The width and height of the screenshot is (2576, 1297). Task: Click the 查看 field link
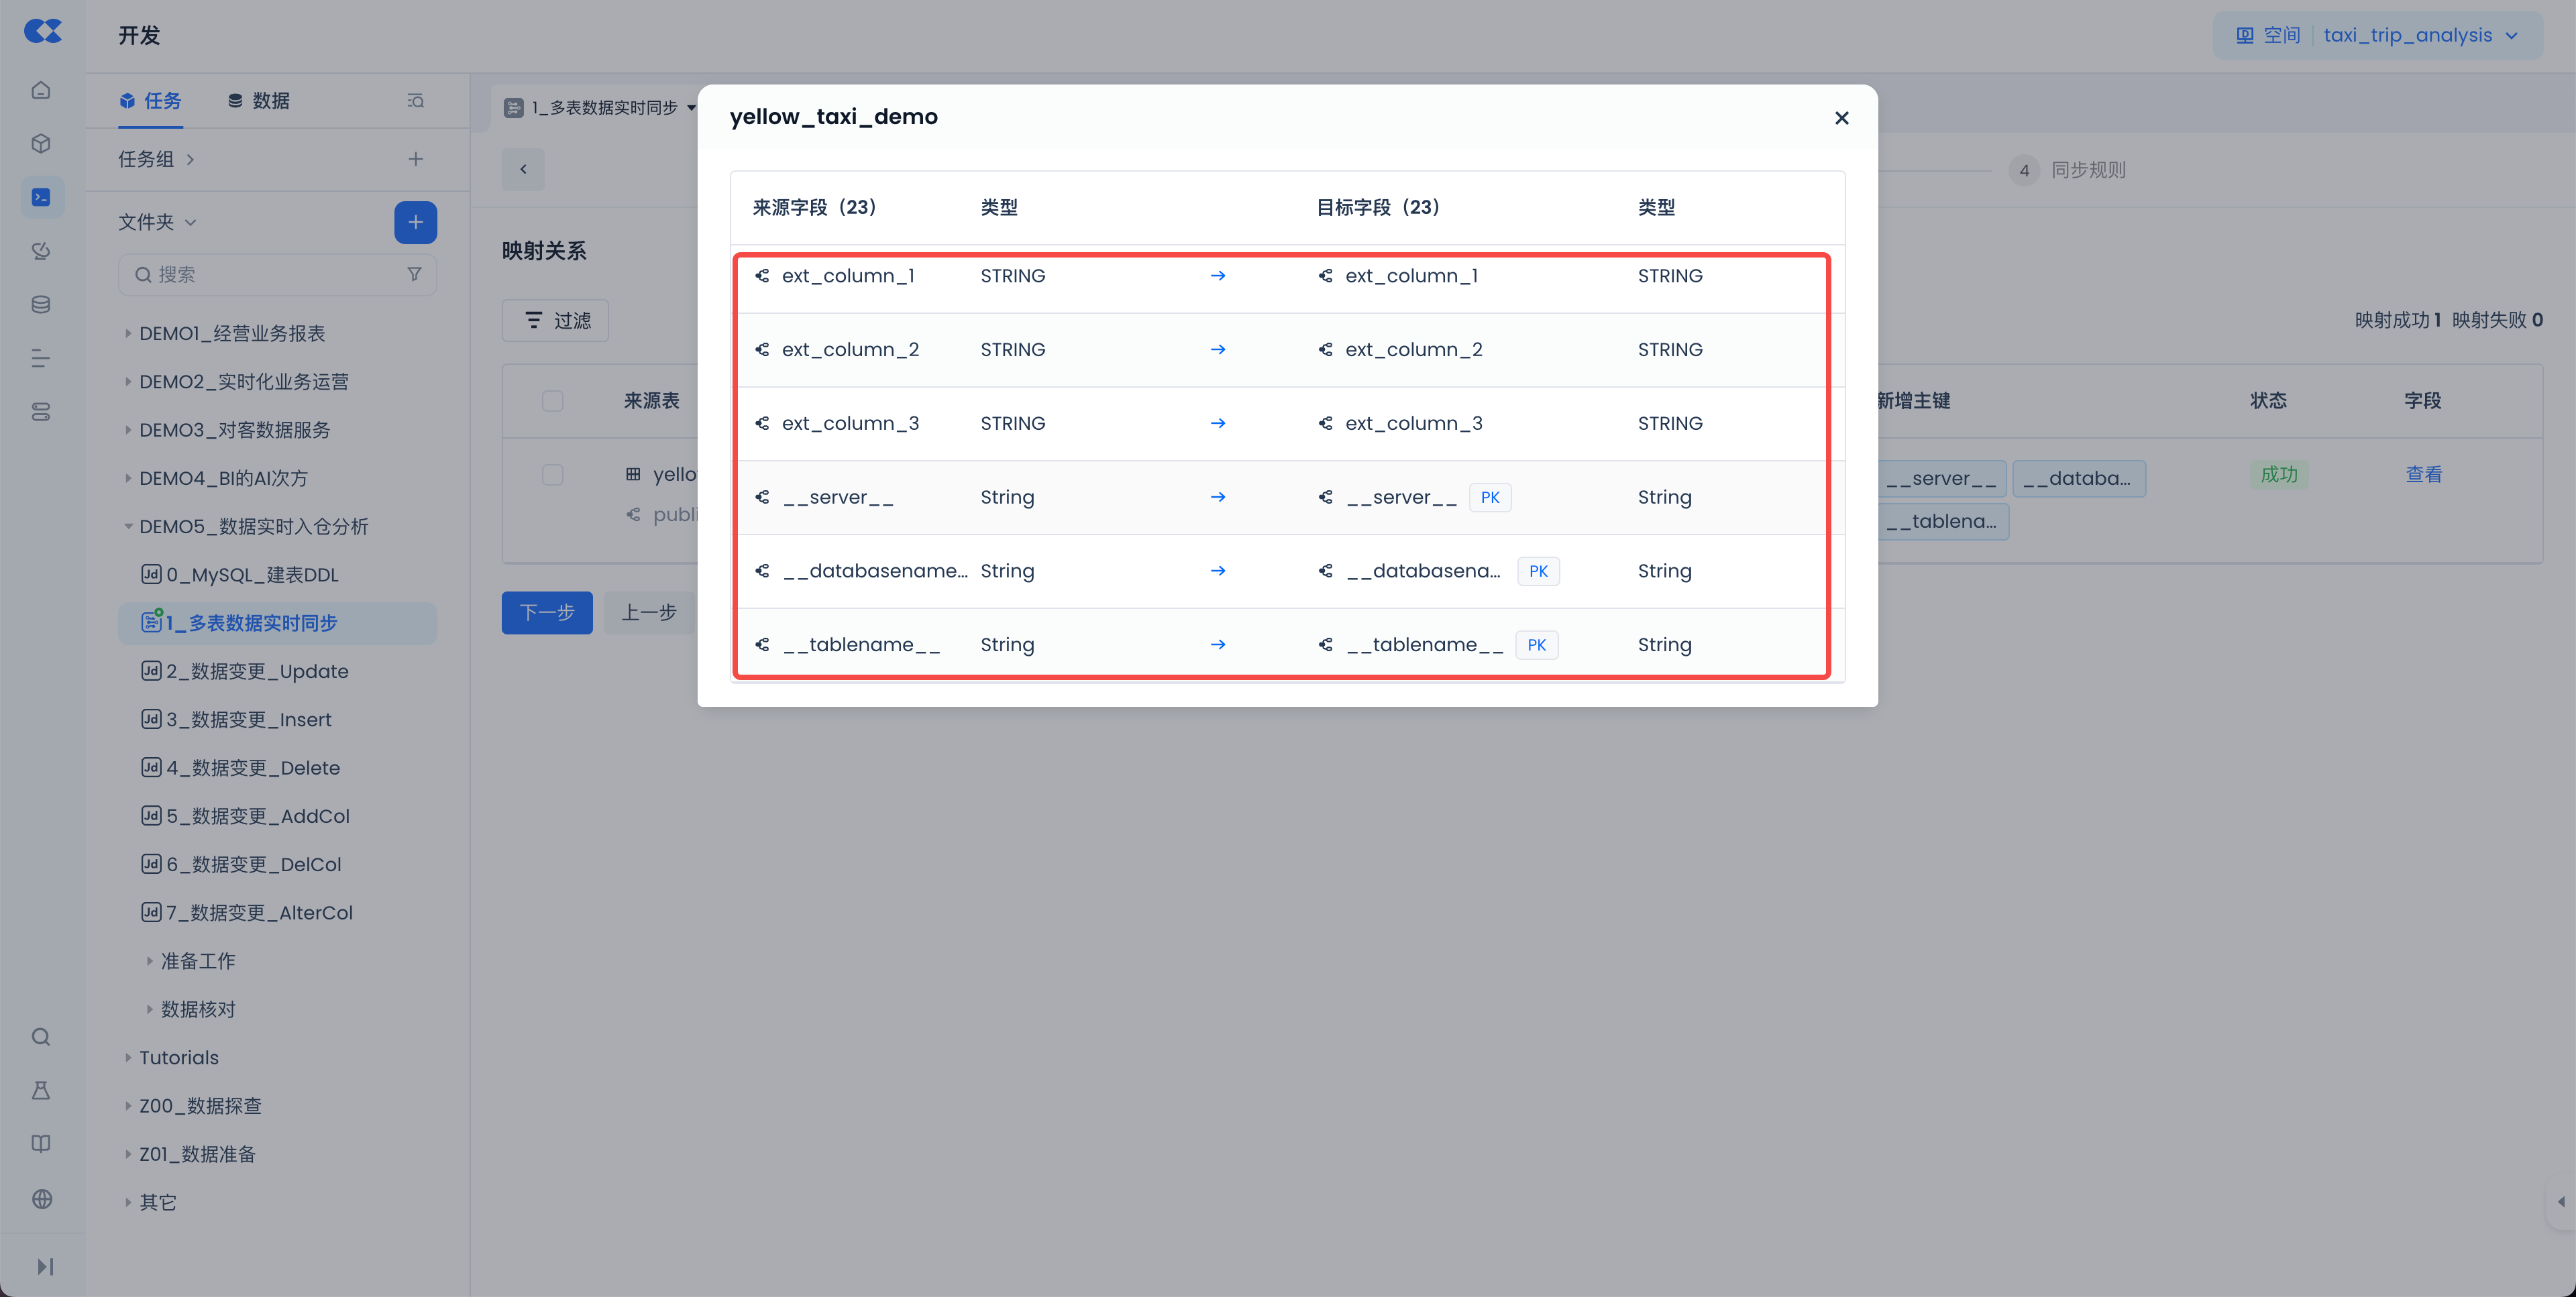click(x=2423, y=474)
